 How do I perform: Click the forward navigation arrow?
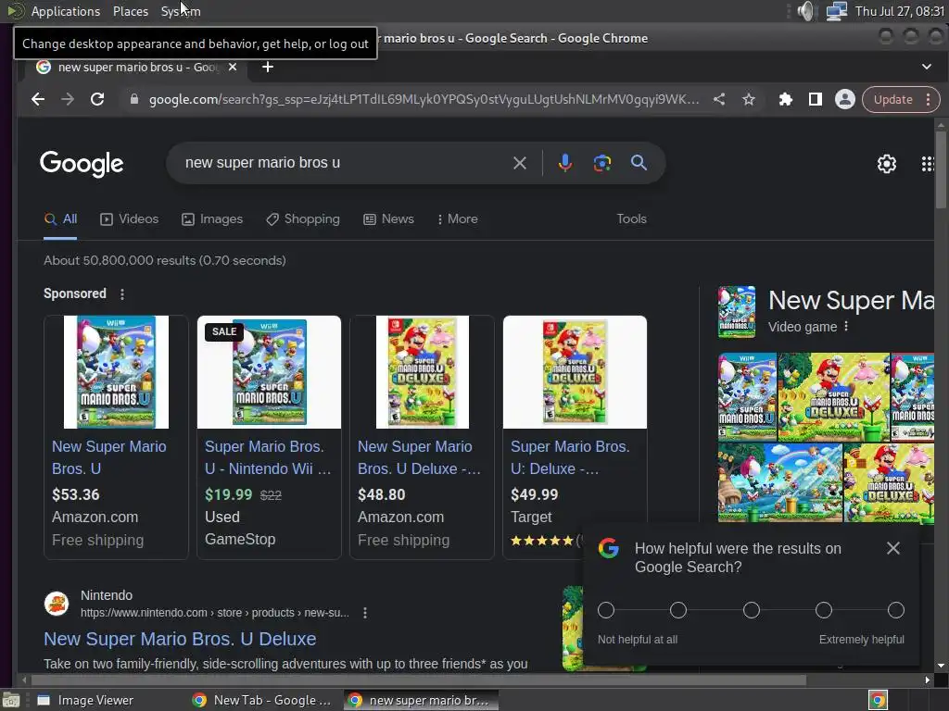tap(68, 99)
